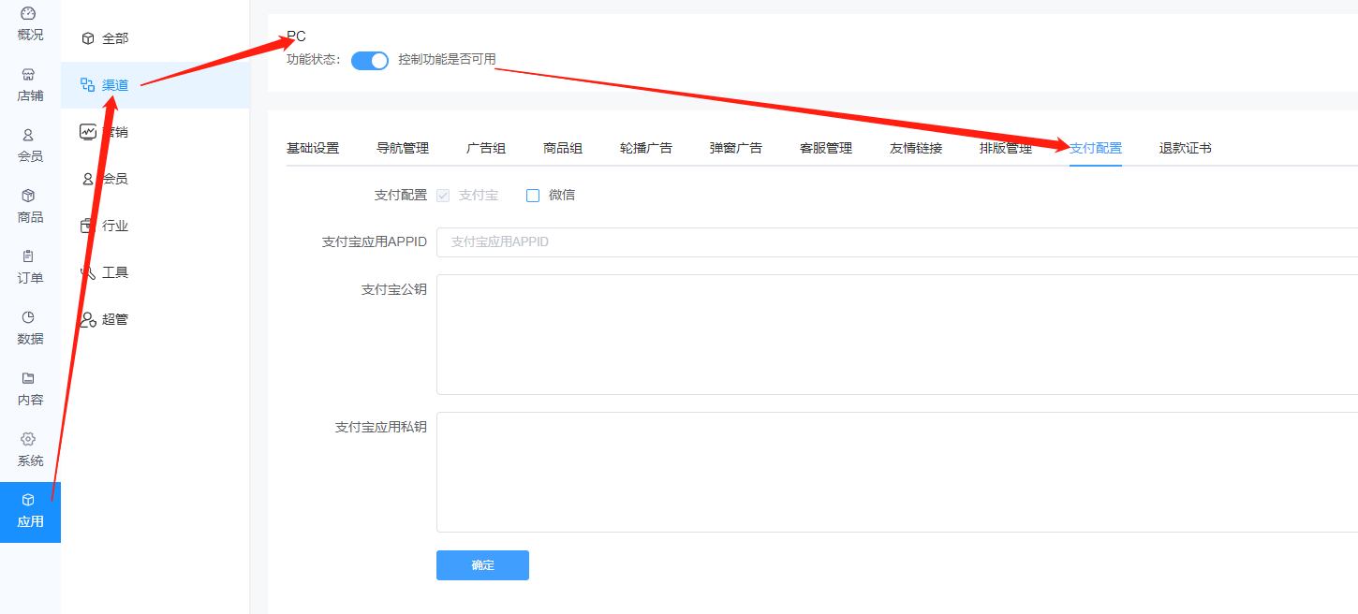Choose 行业 text in submenu
This screenshot has width=1358, height=614.
(115, 226)
